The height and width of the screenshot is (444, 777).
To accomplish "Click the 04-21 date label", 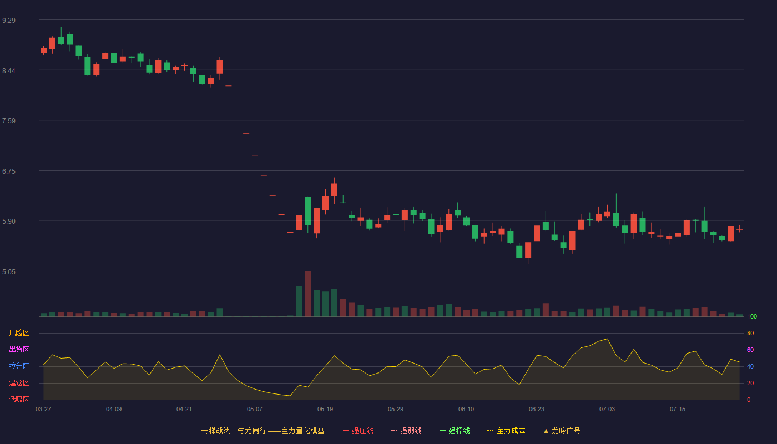I will point(184,409).
